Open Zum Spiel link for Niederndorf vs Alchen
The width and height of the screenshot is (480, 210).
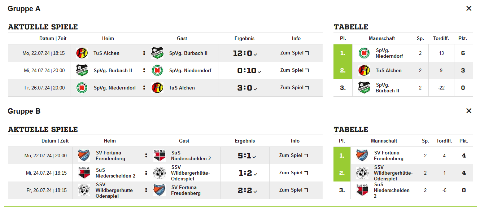pyautogui.click(x=294, y=87)
